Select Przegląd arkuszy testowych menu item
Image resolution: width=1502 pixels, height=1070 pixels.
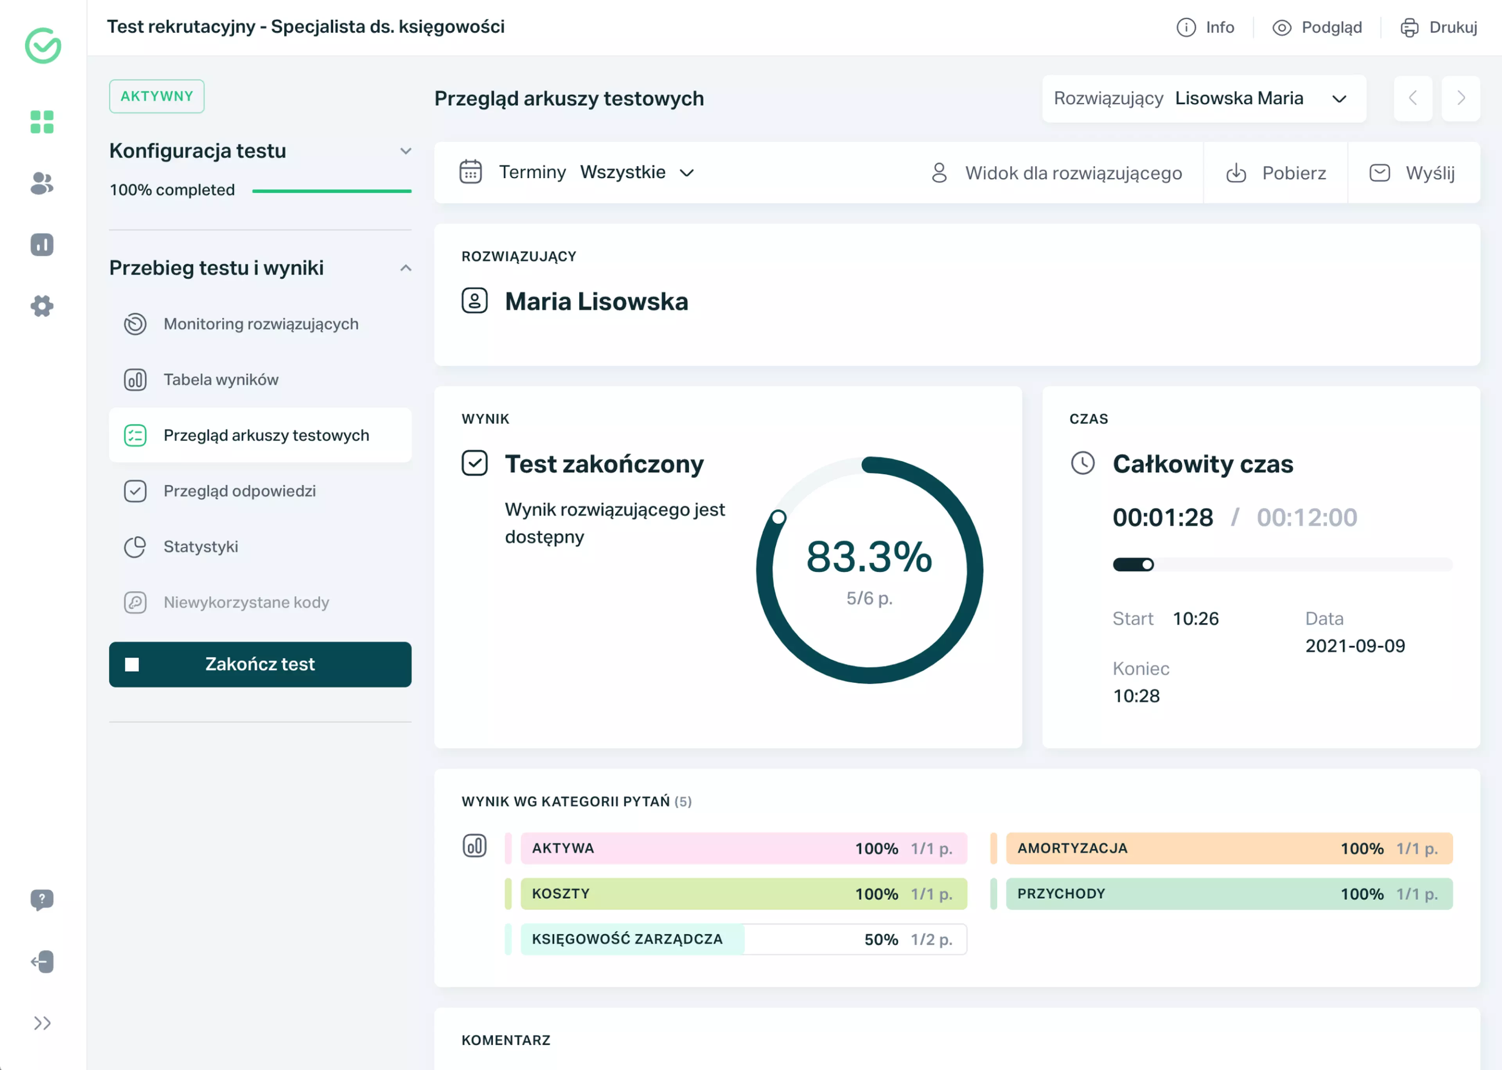coord(261,435)
